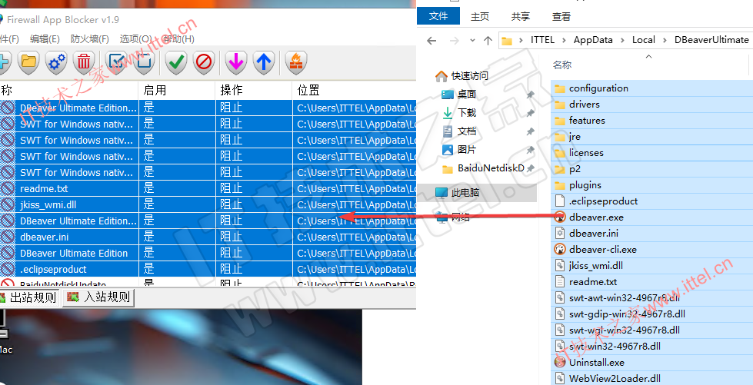Sort by the 操作 column header
This screenshot has width=753, height=385.
(x=254, y=90)
